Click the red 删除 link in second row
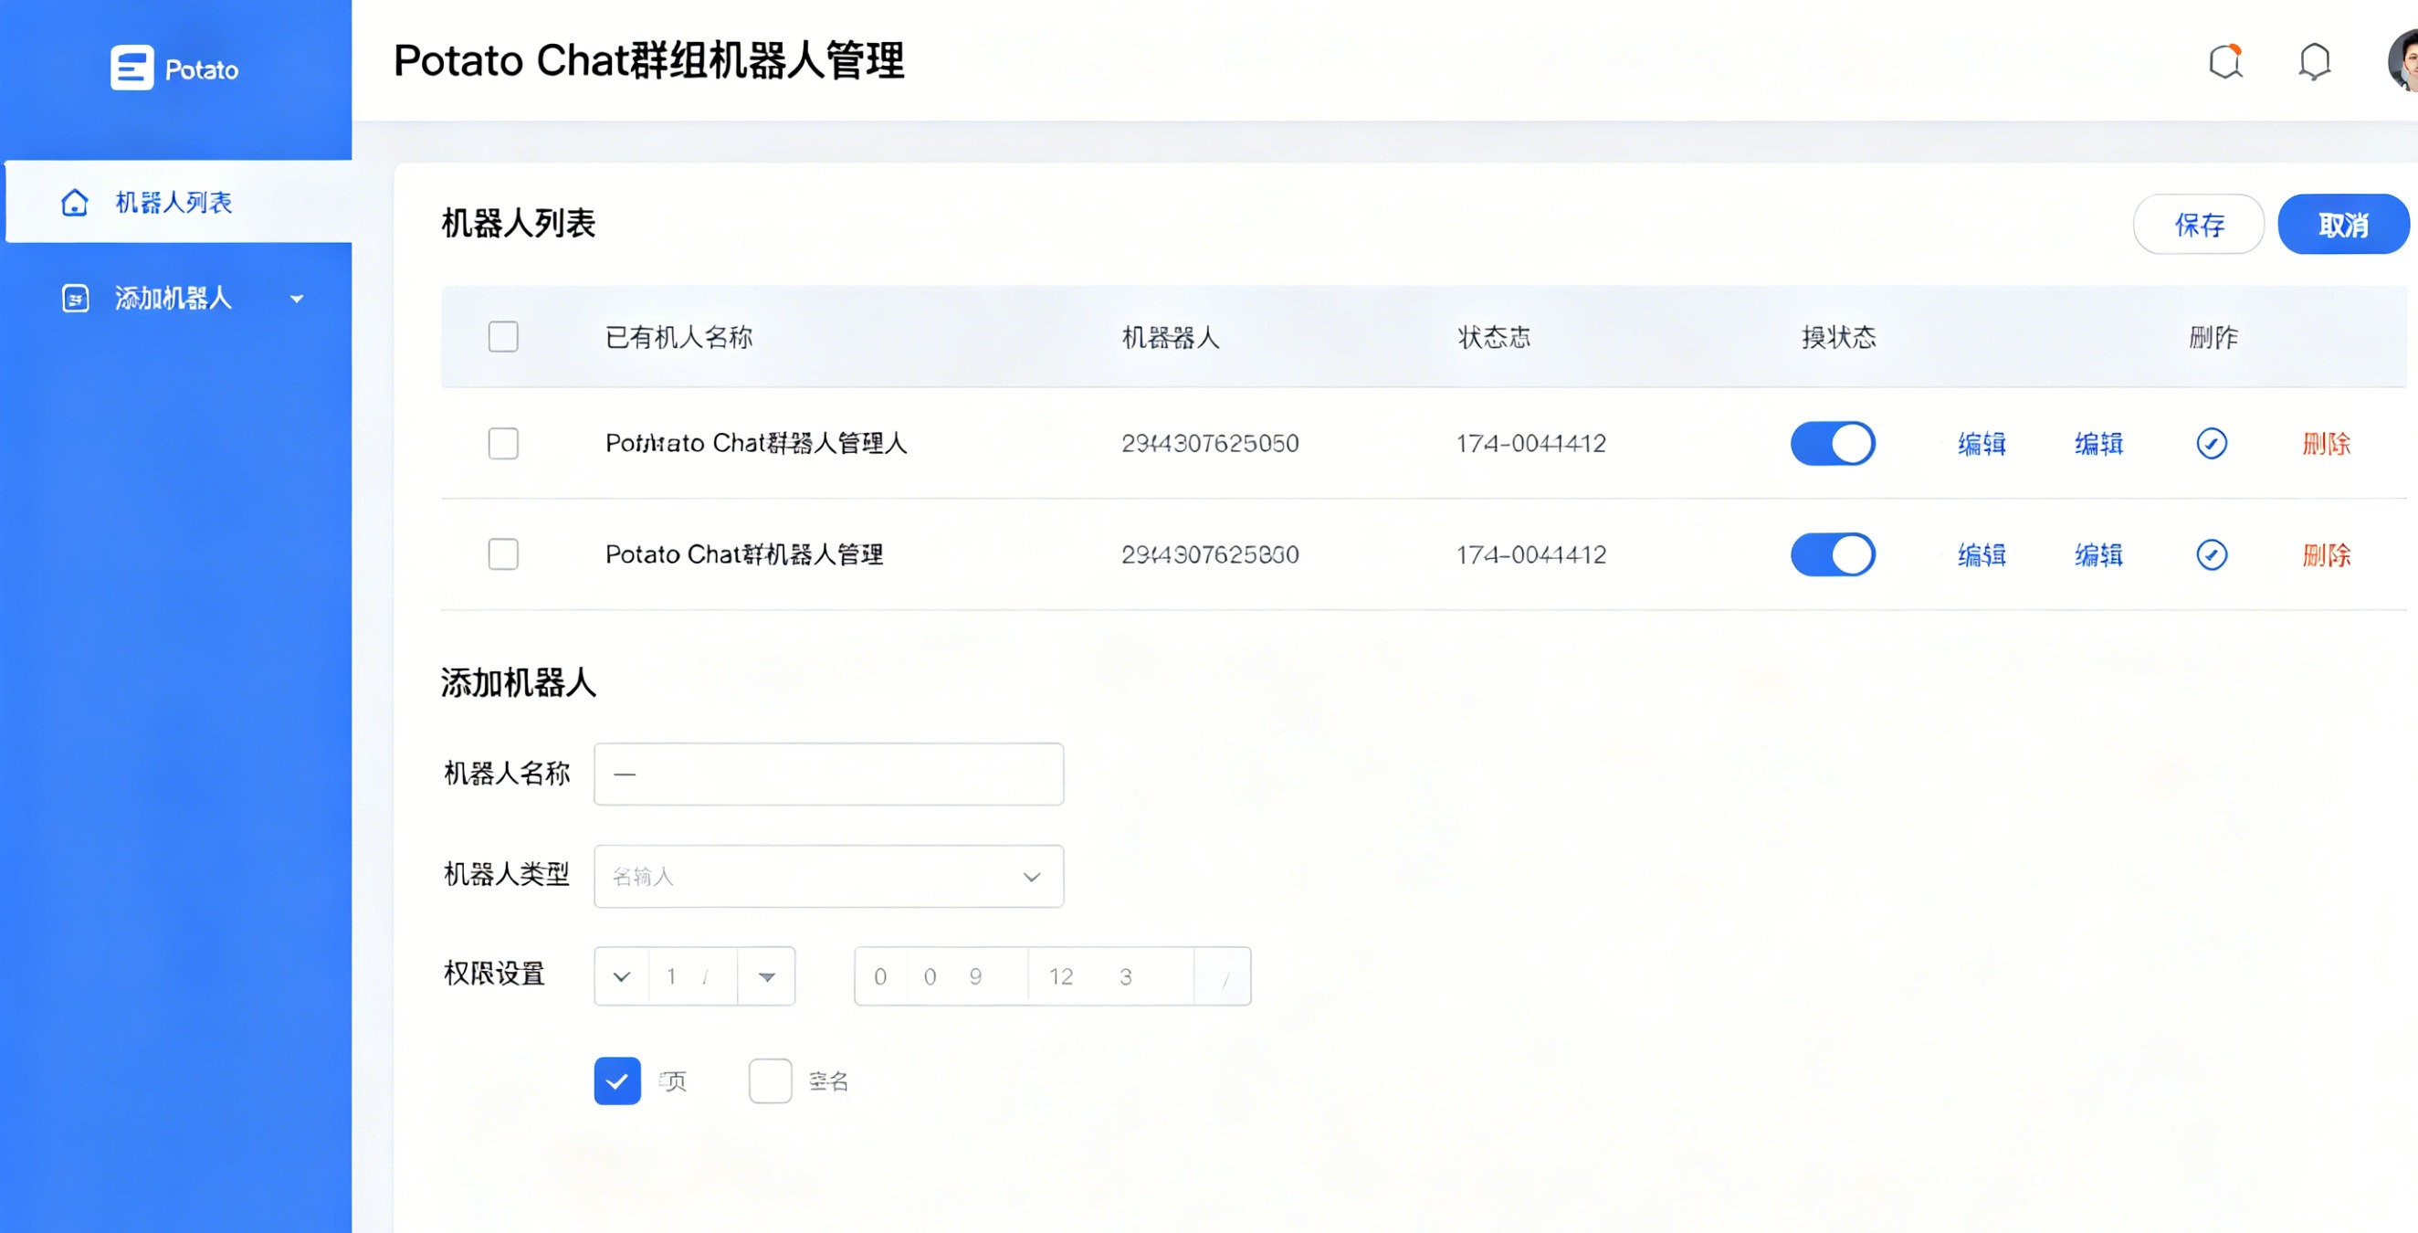 pos(2326,555)
